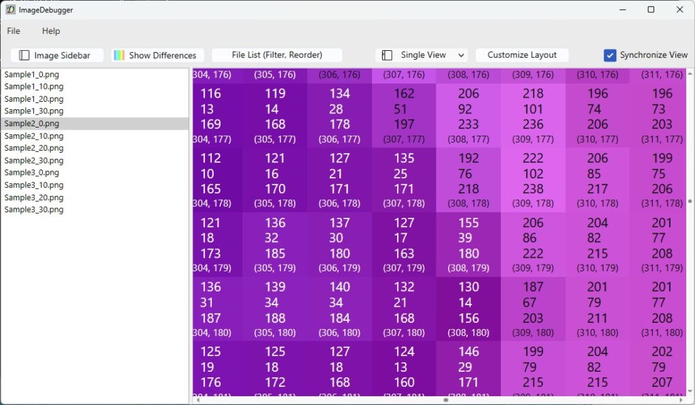Open the File menu
The width and height of the screenshot is (695, 405).
[x=14, y=31]
